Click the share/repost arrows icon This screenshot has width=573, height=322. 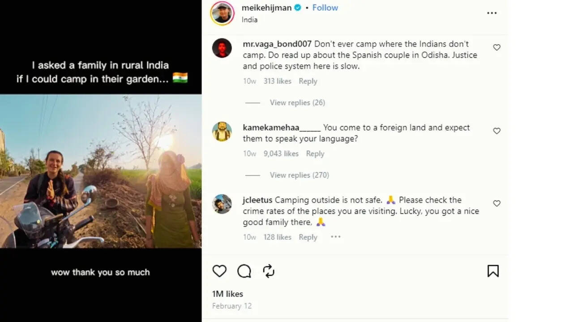click(269, 271)
